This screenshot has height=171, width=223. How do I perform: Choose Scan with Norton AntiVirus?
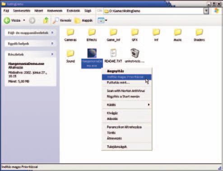coord(126,91)
